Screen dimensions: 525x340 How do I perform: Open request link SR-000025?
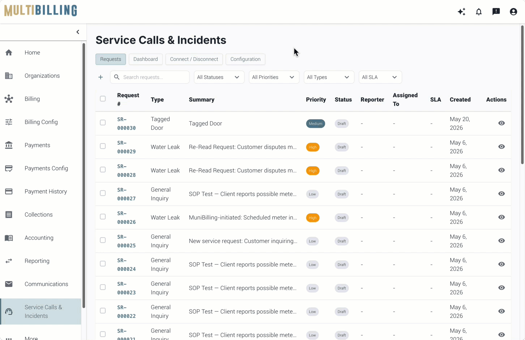tap(126, 241)
